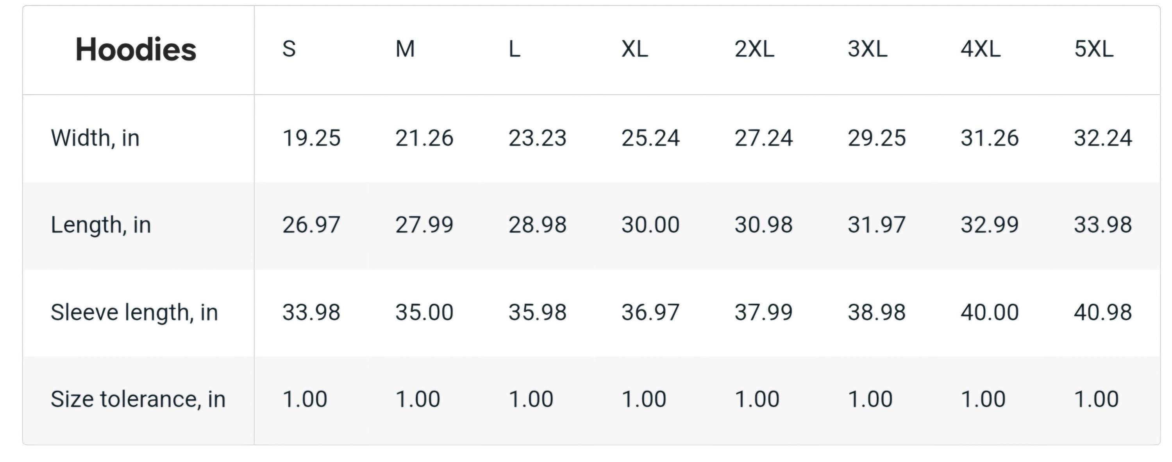Viewport: 1172px width, 462px height.
Task: Select sleeve length 35.98 for size L
Action: [537, 313]
